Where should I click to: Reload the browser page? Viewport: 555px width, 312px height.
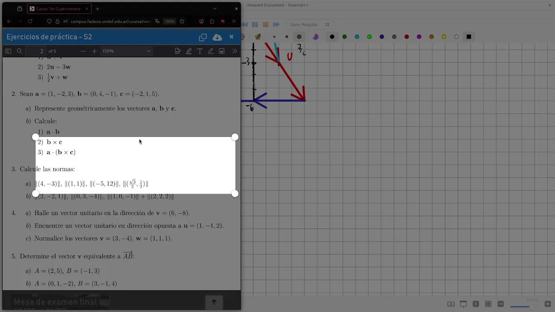tap(30, 21)
